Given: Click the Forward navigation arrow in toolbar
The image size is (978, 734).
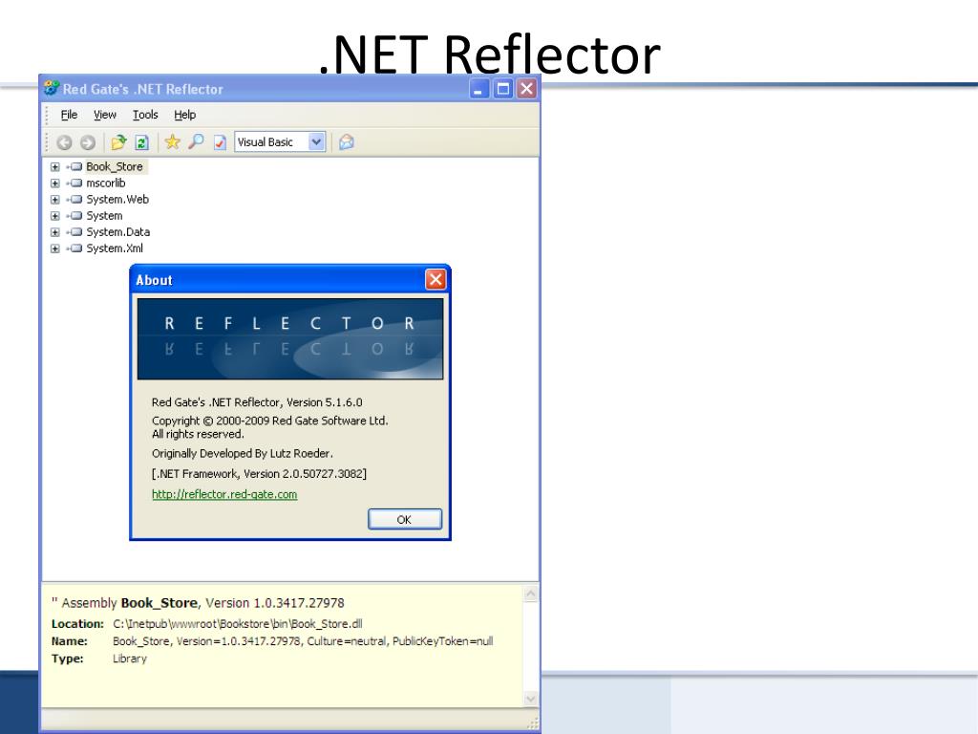Looking at the screenshot, I should [88, 142].
